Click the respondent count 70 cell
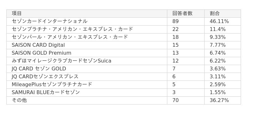253x114 pixels. click(186, 100)
